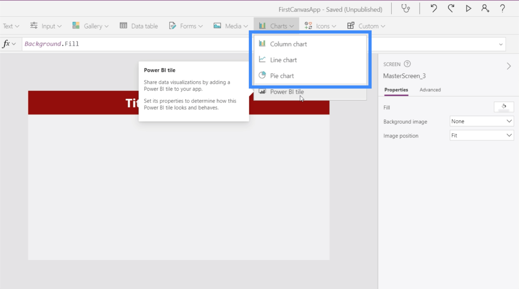Select Line chart from Charts menu
The width and height of the screenshot is (519, 289).
[310, 60]
